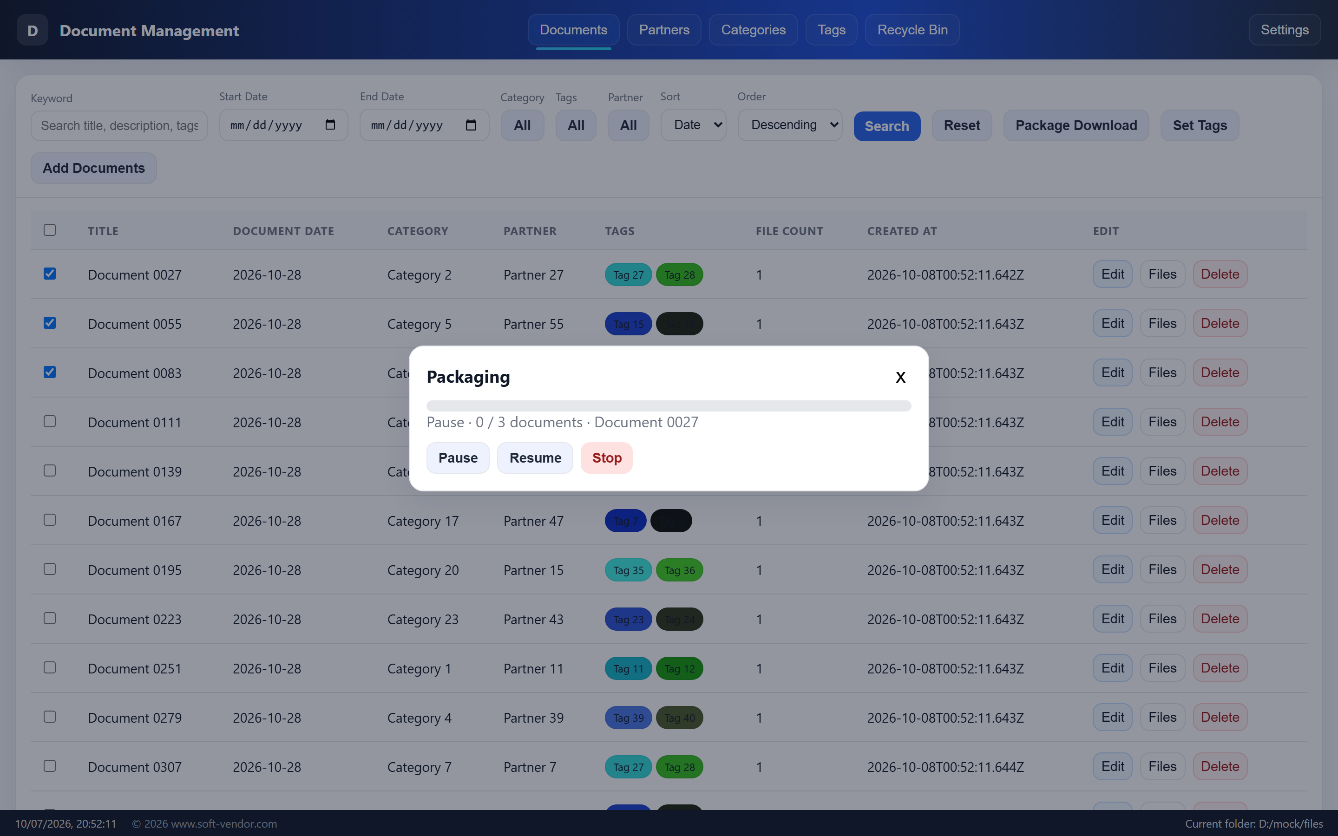Viewport: 1338px width, 836px height.
Task: Open the Order dropdown showing Descending
Action: [790, 125]
